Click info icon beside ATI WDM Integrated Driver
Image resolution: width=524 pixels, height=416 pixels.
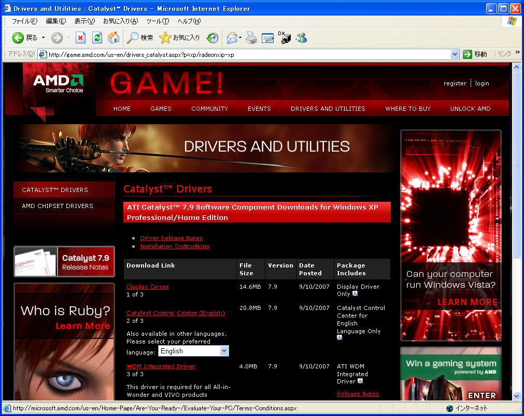tap(360, 381)
